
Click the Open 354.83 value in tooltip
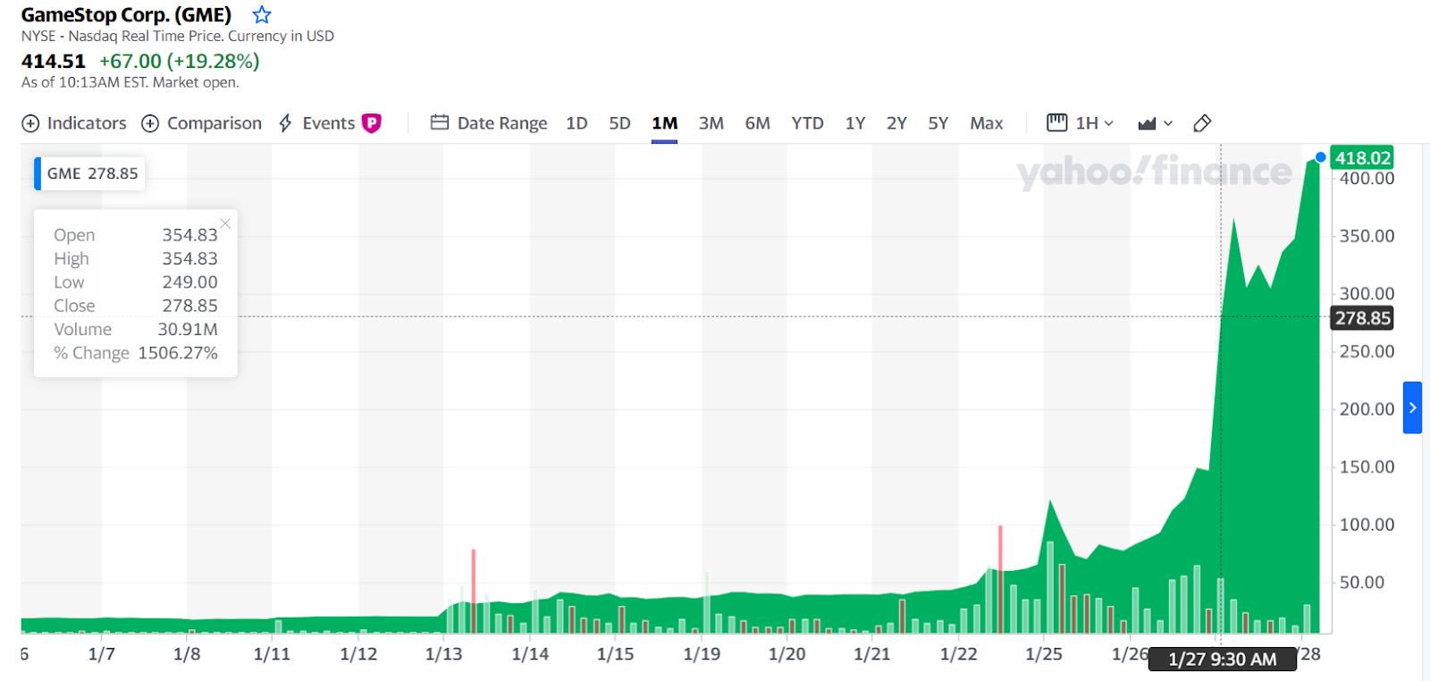189,235
